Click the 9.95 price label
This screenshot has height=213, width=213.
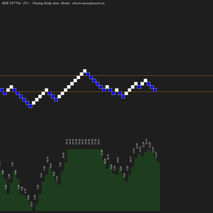pyautogui.click(x=12, y=164)
